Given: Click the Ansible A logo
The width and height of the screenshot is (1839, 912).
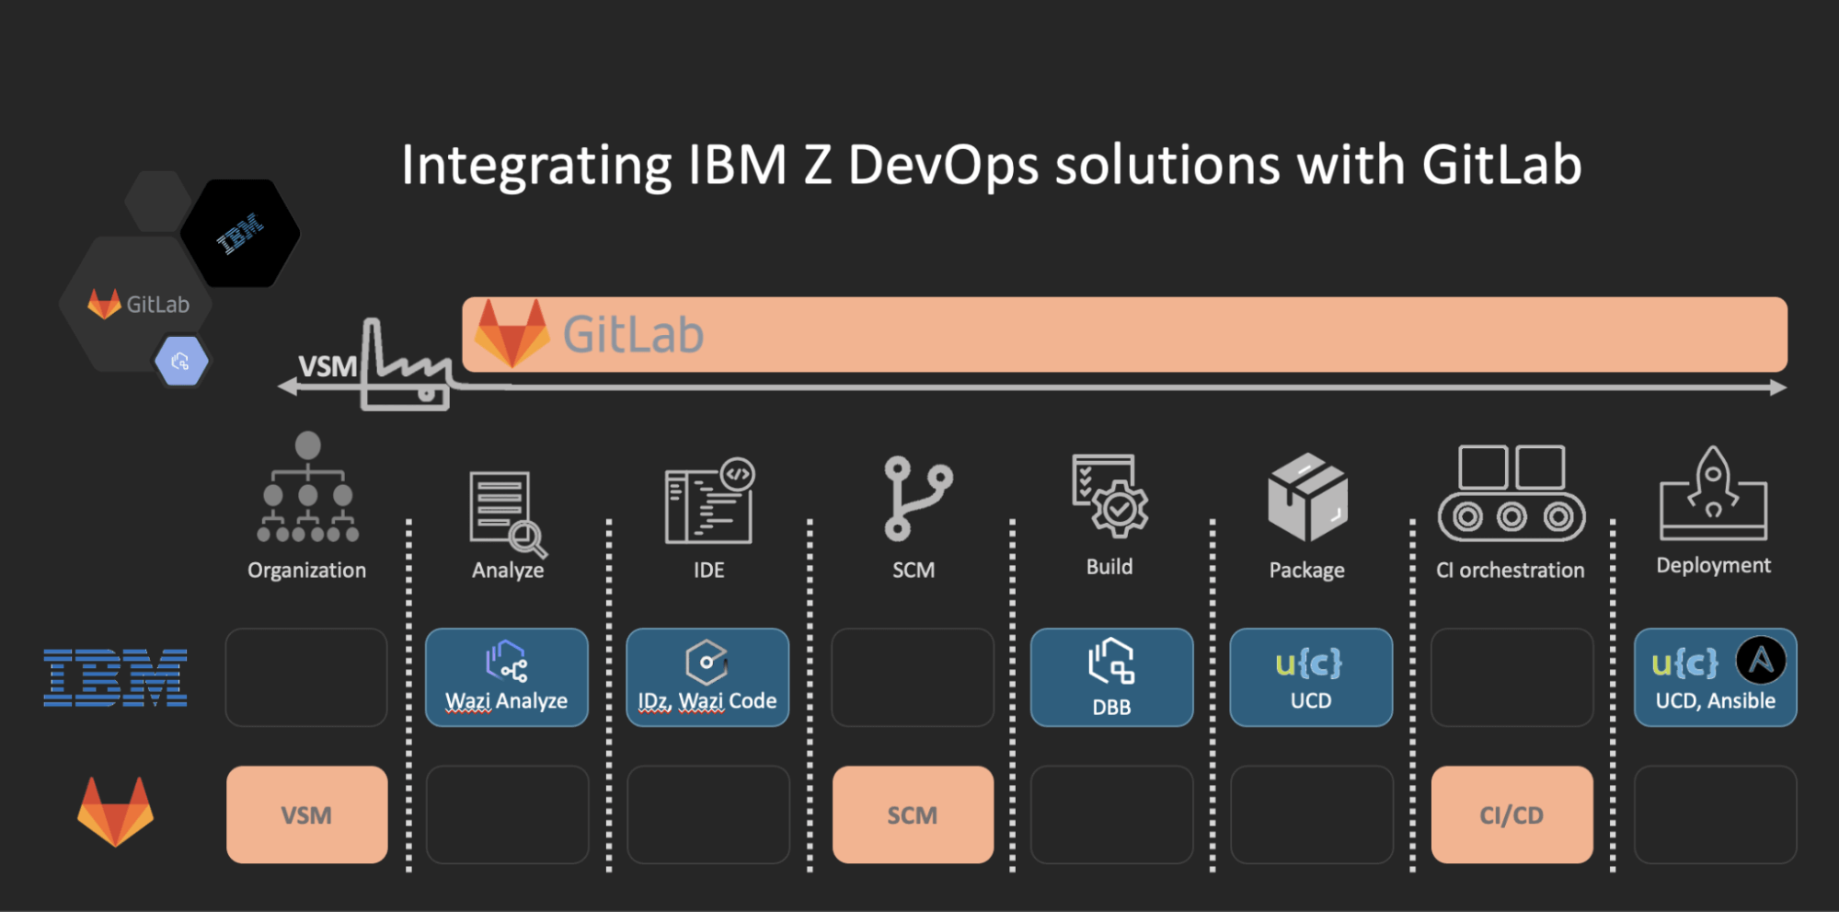Looking at the screenshot, I should pyautogui.click(x=1761, y=660).
